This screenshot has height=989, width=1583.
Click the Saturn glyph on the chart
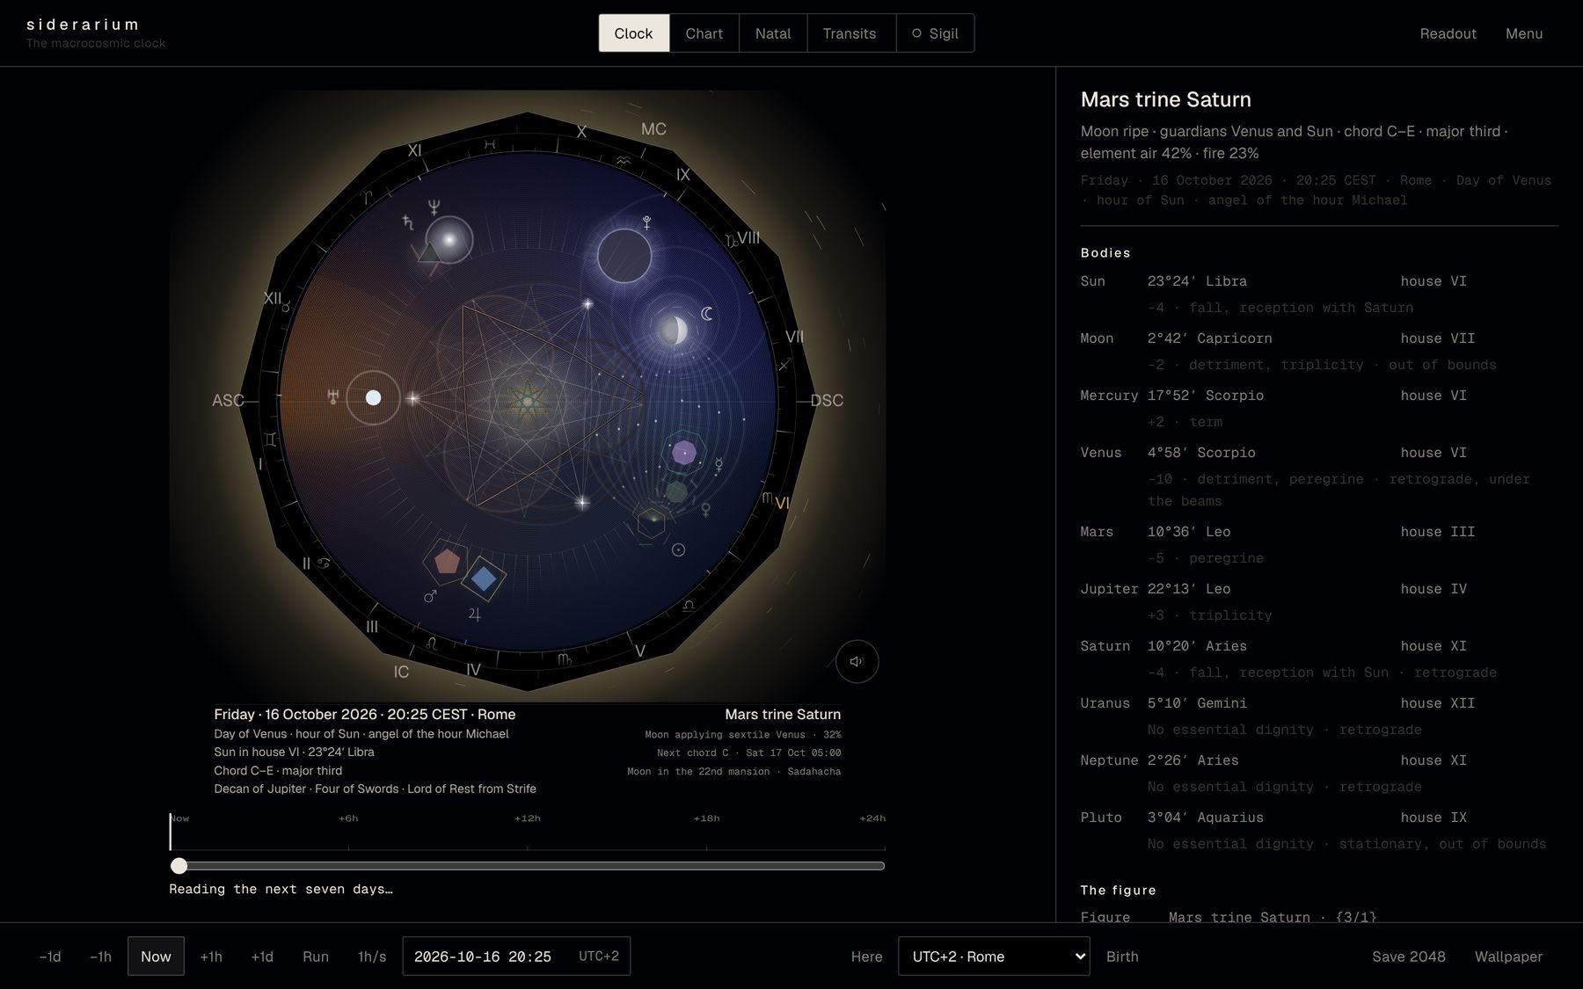point(407,223)
